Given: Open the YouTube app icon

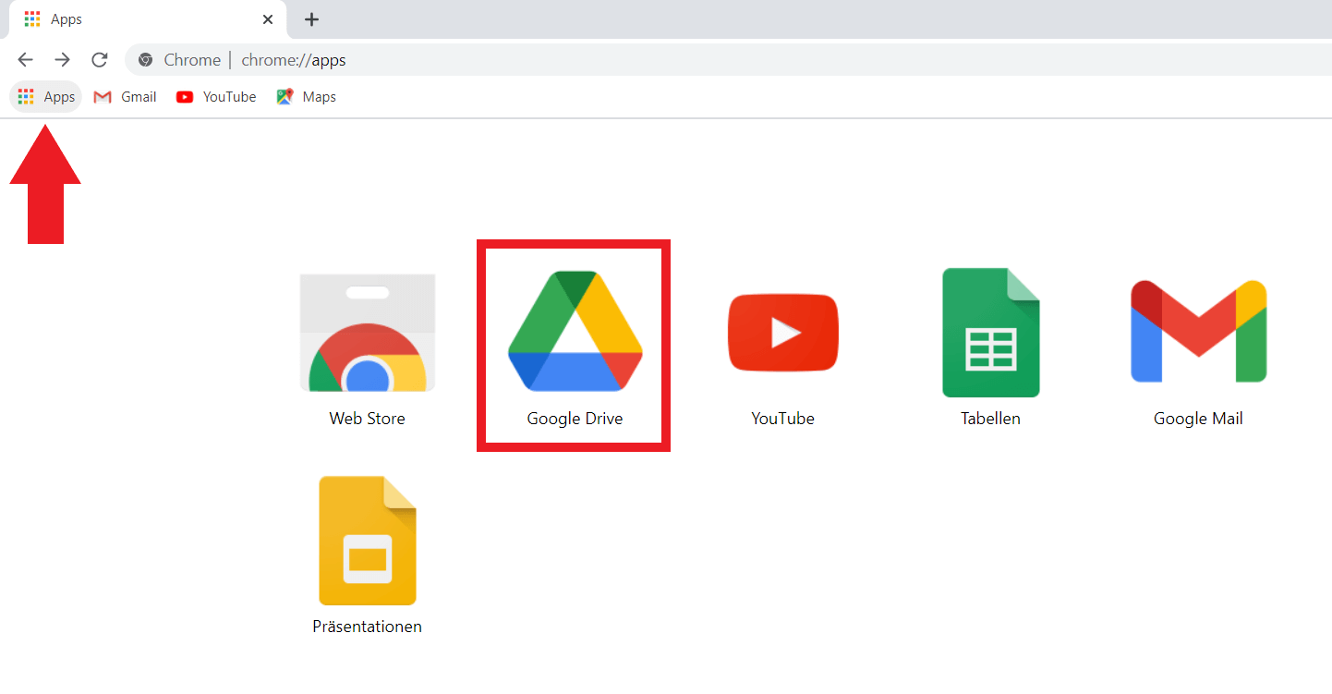Looking at the screenshot, I should (782, 333).
